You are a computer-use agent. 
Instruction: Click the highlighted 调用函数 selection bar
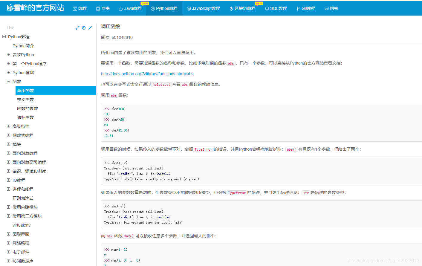tap(56, 90)
